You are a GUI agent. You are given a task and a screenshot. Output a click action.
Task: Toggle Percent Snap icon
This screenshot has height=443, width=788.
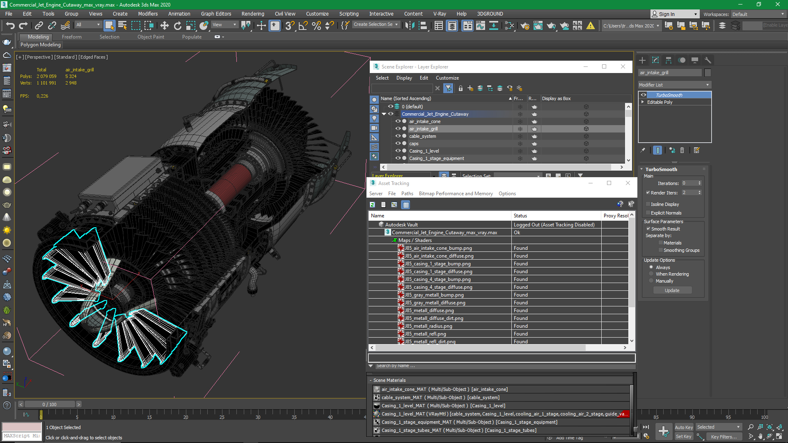[x=316, y=25]
